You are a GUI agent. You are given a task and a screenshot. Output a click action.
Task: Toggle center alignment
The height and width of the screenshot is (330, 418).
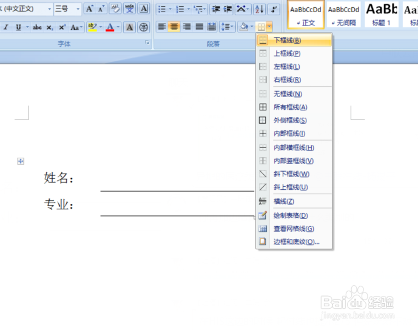coord(174,27)
